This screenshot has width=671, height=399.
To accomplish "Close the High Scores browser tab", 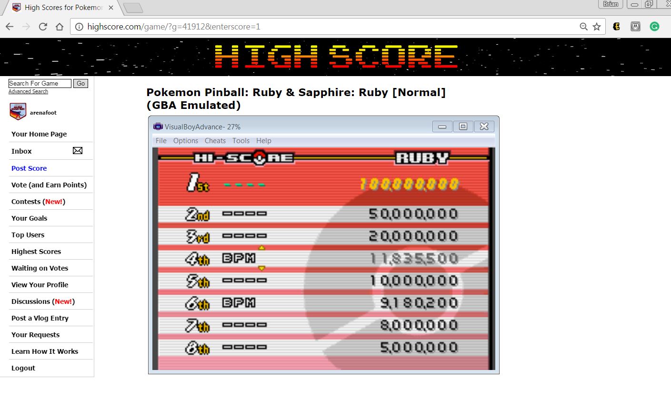I will (110, 8).
